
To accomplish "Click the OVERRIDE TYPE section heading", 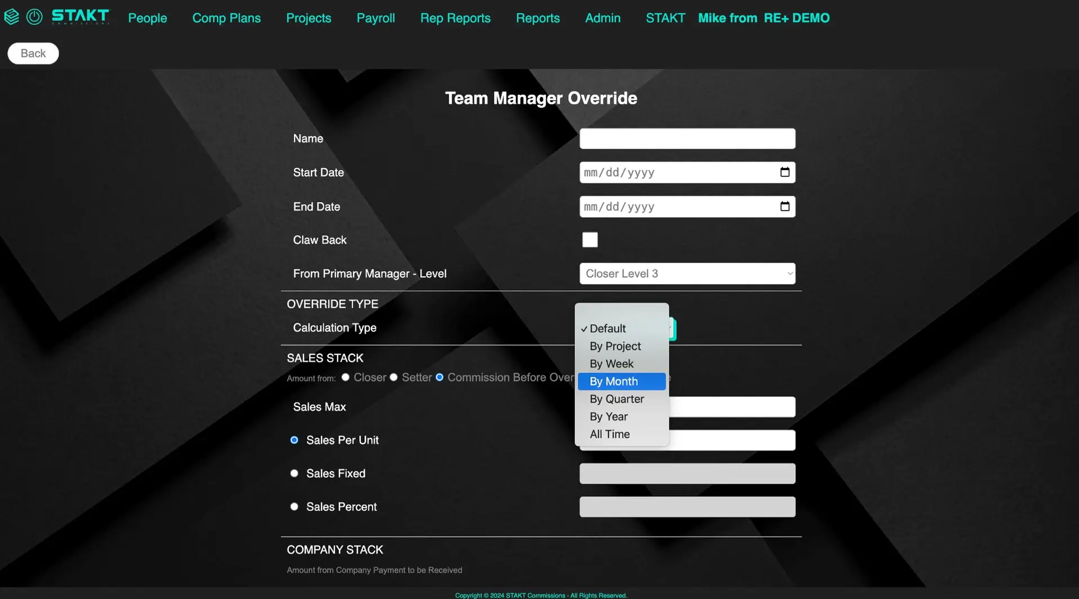I will (x=332, y=304).
